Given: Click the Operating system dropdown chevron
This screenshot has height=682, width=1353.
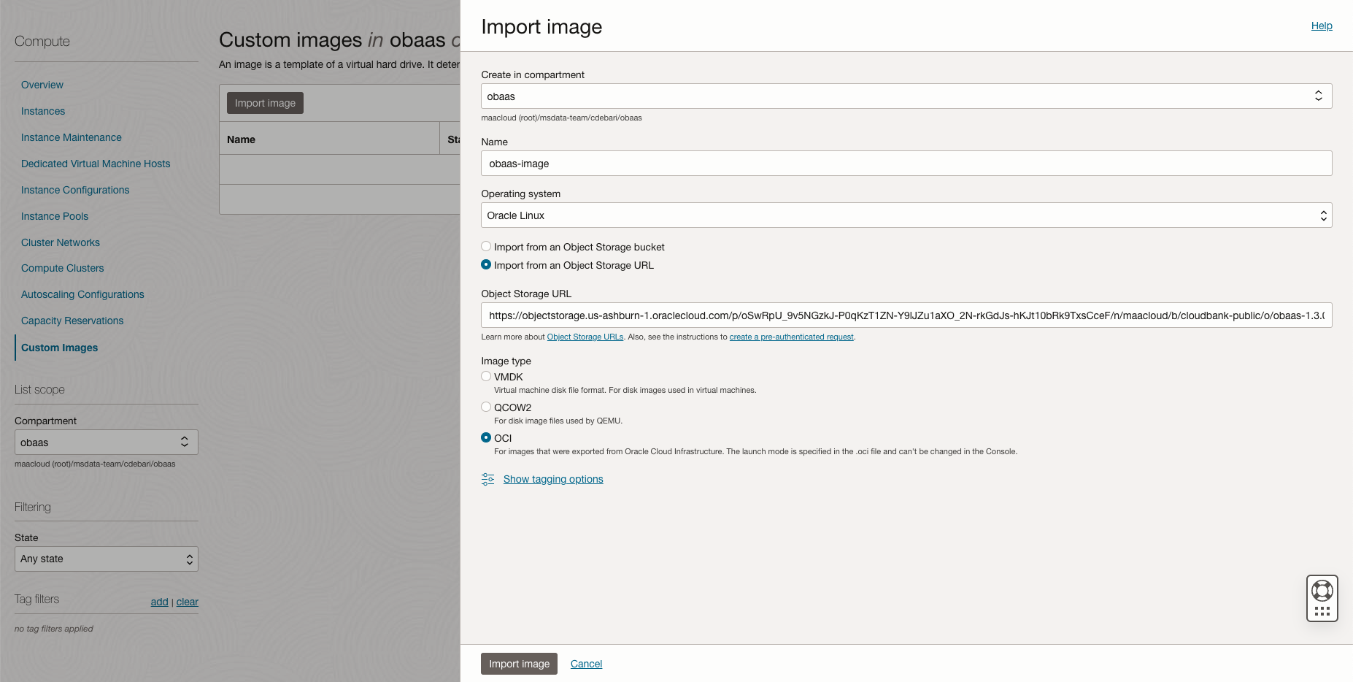Looking at the screenshot, I should (1323, 215).
